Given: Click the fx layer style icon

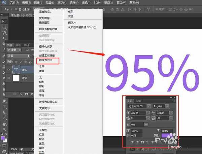Looking at the screenshot, I should click(x=21, y=94).
